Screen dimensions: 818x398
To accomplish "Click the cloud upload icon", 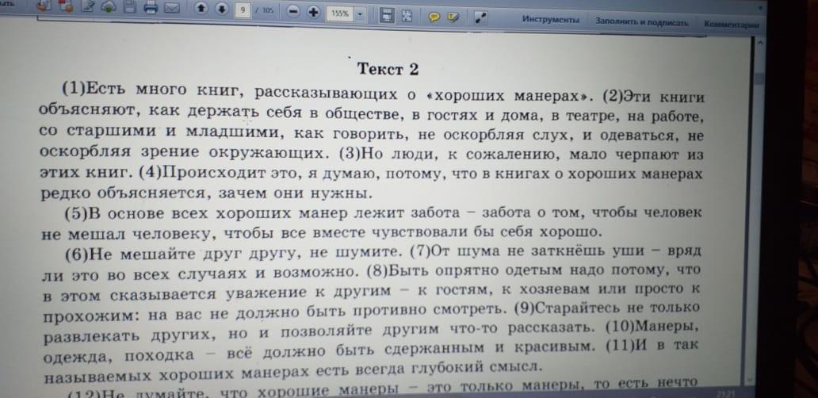I will (x=109, y=7).
